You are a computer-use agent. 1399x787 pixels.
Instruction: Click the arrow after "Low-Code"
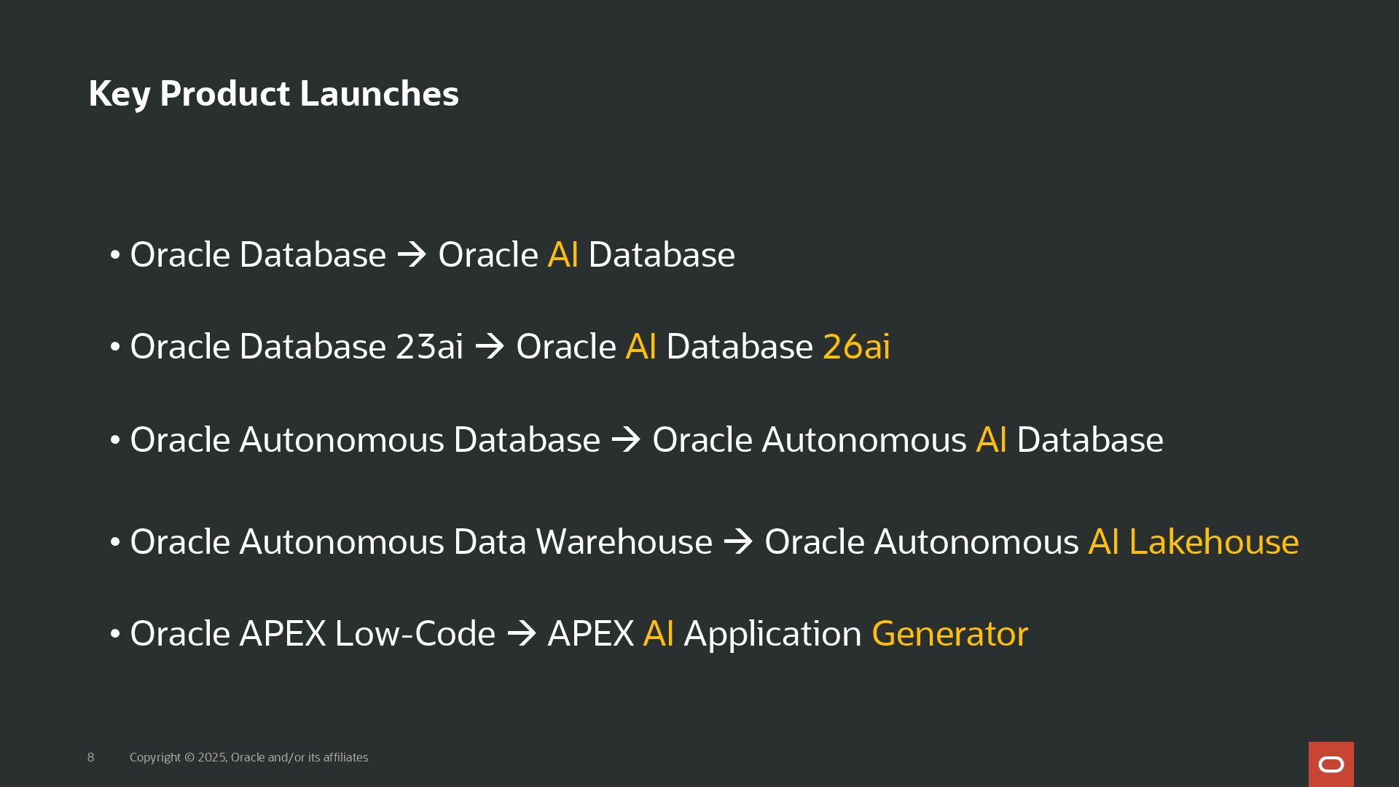[522, 634]
